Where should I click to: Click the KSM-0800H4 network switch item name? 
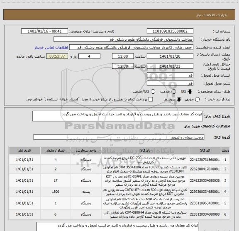145,214
